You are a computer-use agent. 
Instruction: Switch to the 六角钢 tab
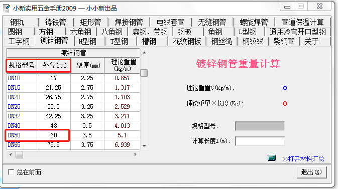coord(81,32)
